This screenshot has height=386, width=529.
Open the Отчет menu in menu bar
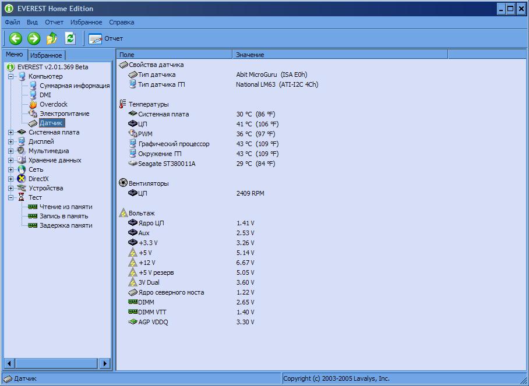(54, 22)
